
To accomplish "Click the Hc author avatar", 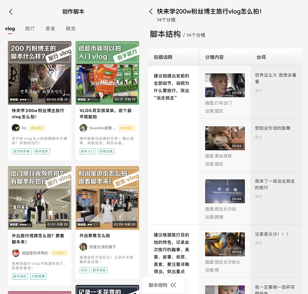I will pos(15,128).
